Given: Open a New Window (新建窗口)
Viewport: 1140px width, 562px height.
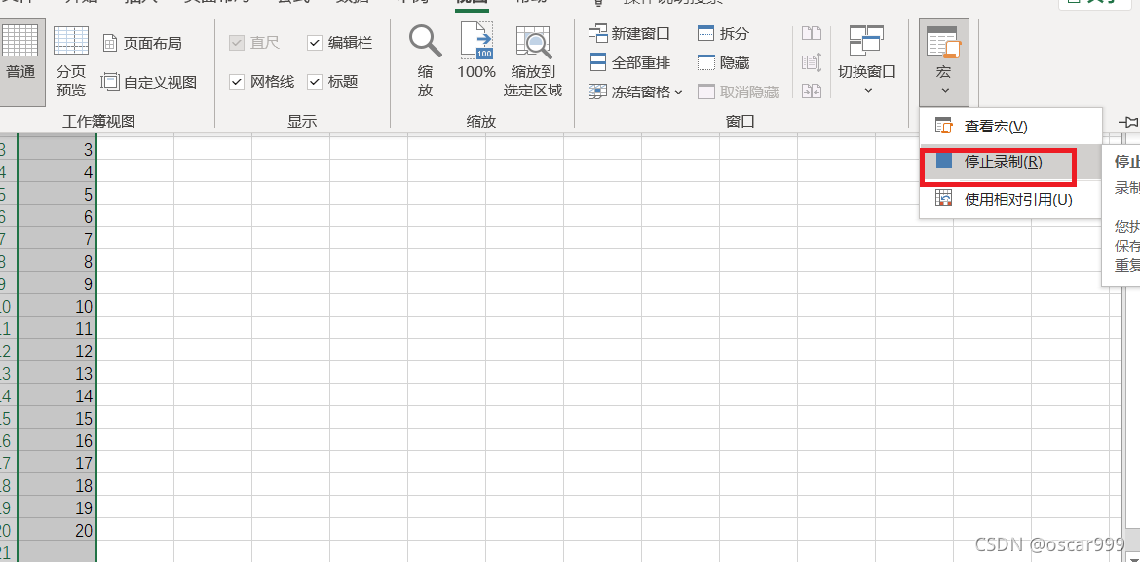Looking at the screenshot, I should (629, 33).
